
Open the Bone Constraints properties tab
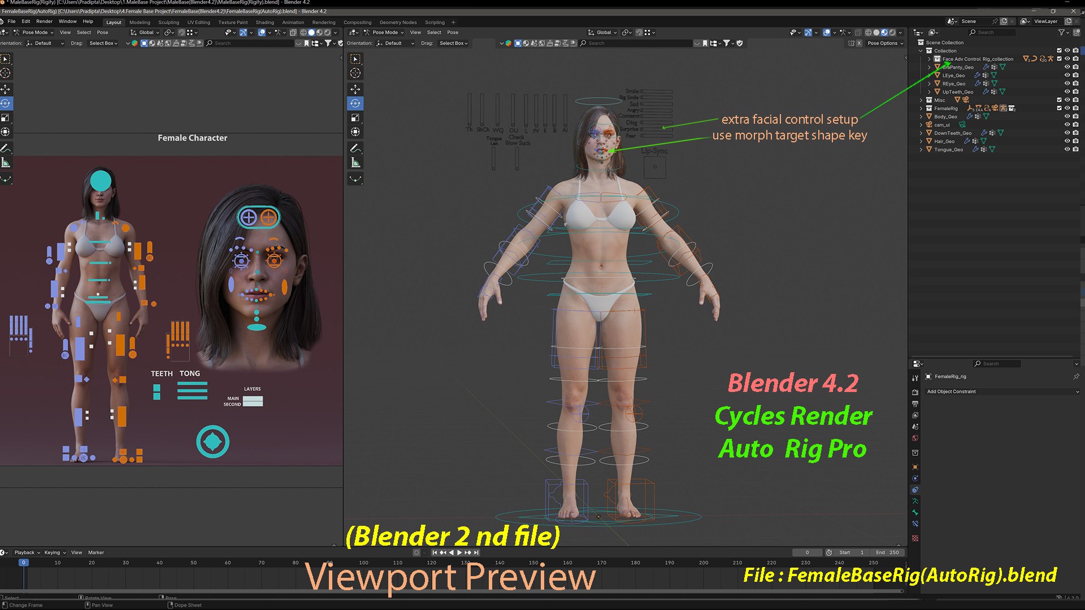[915, 524]
